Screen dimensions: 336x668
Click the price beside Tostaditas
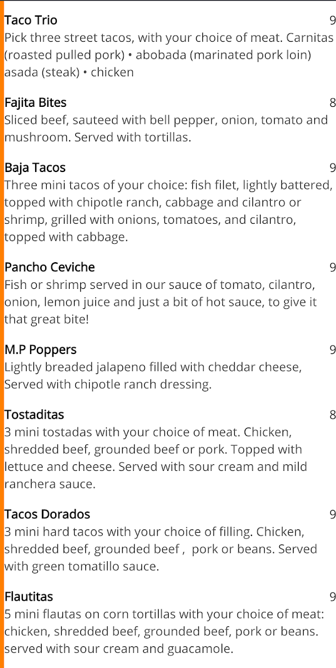pos(332,415)
